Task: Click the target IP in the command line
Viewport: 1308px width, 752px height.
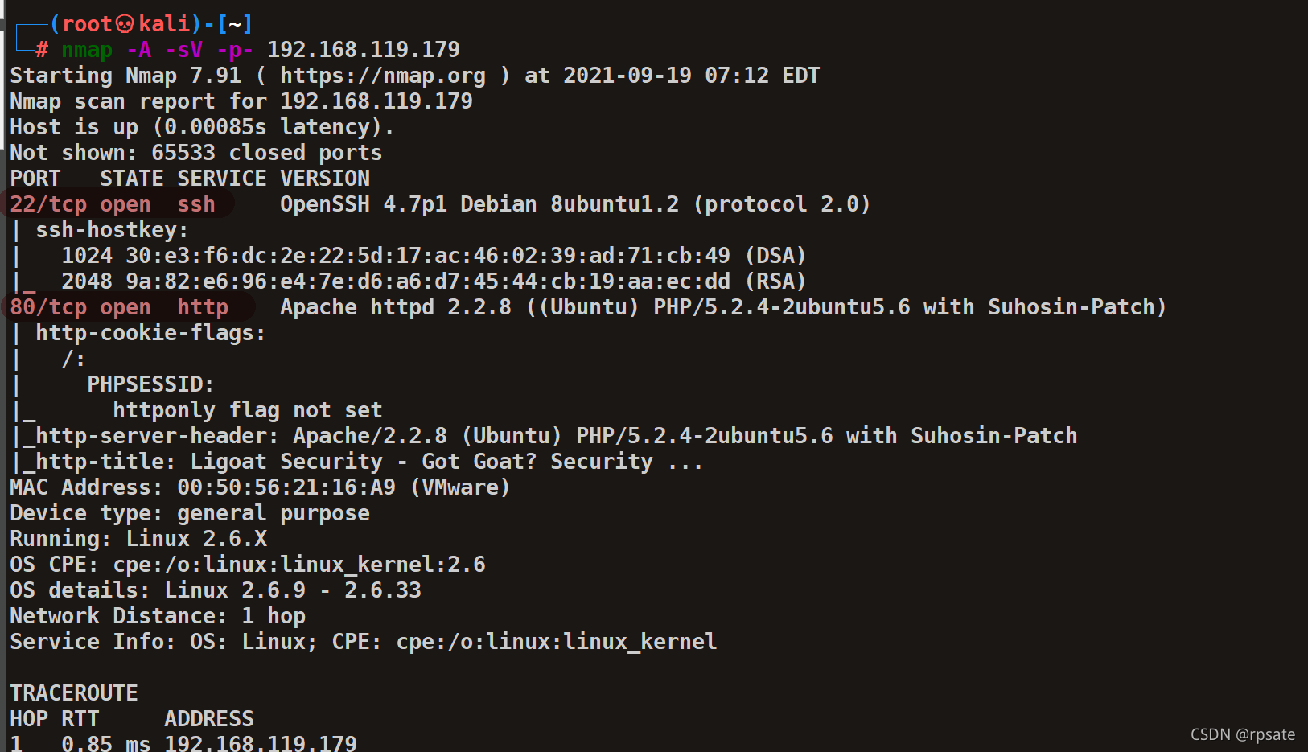Action: 364,50
